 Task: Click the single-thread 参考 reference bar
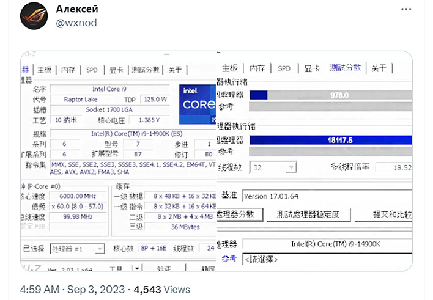click(x=331, y=107)
